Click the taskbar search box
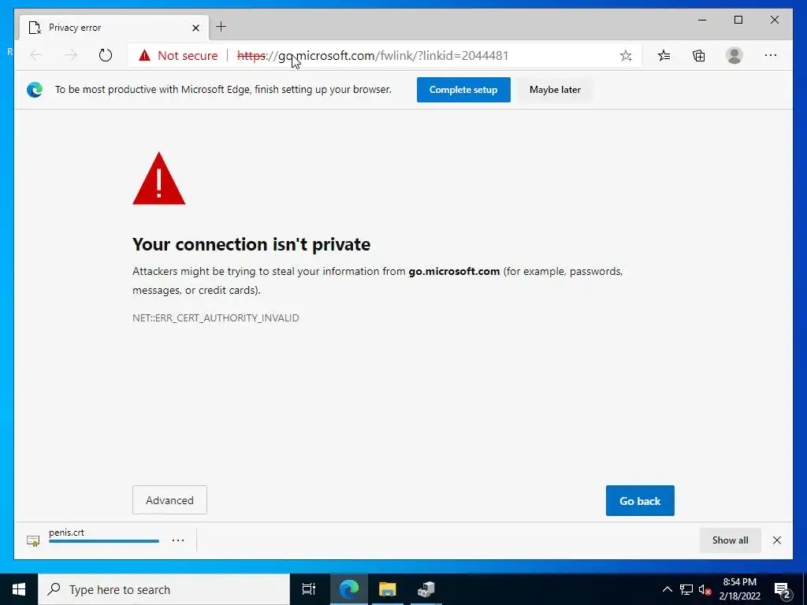The height and width of the screenshot is (605, 807). coord(164,589)
